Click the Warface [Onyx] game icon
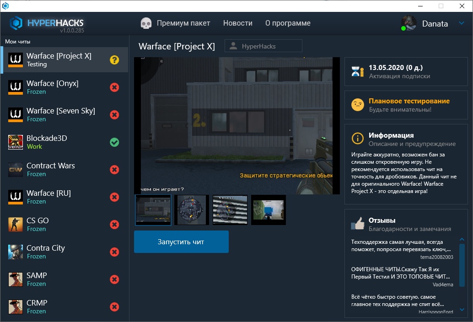 click(16, 87)
